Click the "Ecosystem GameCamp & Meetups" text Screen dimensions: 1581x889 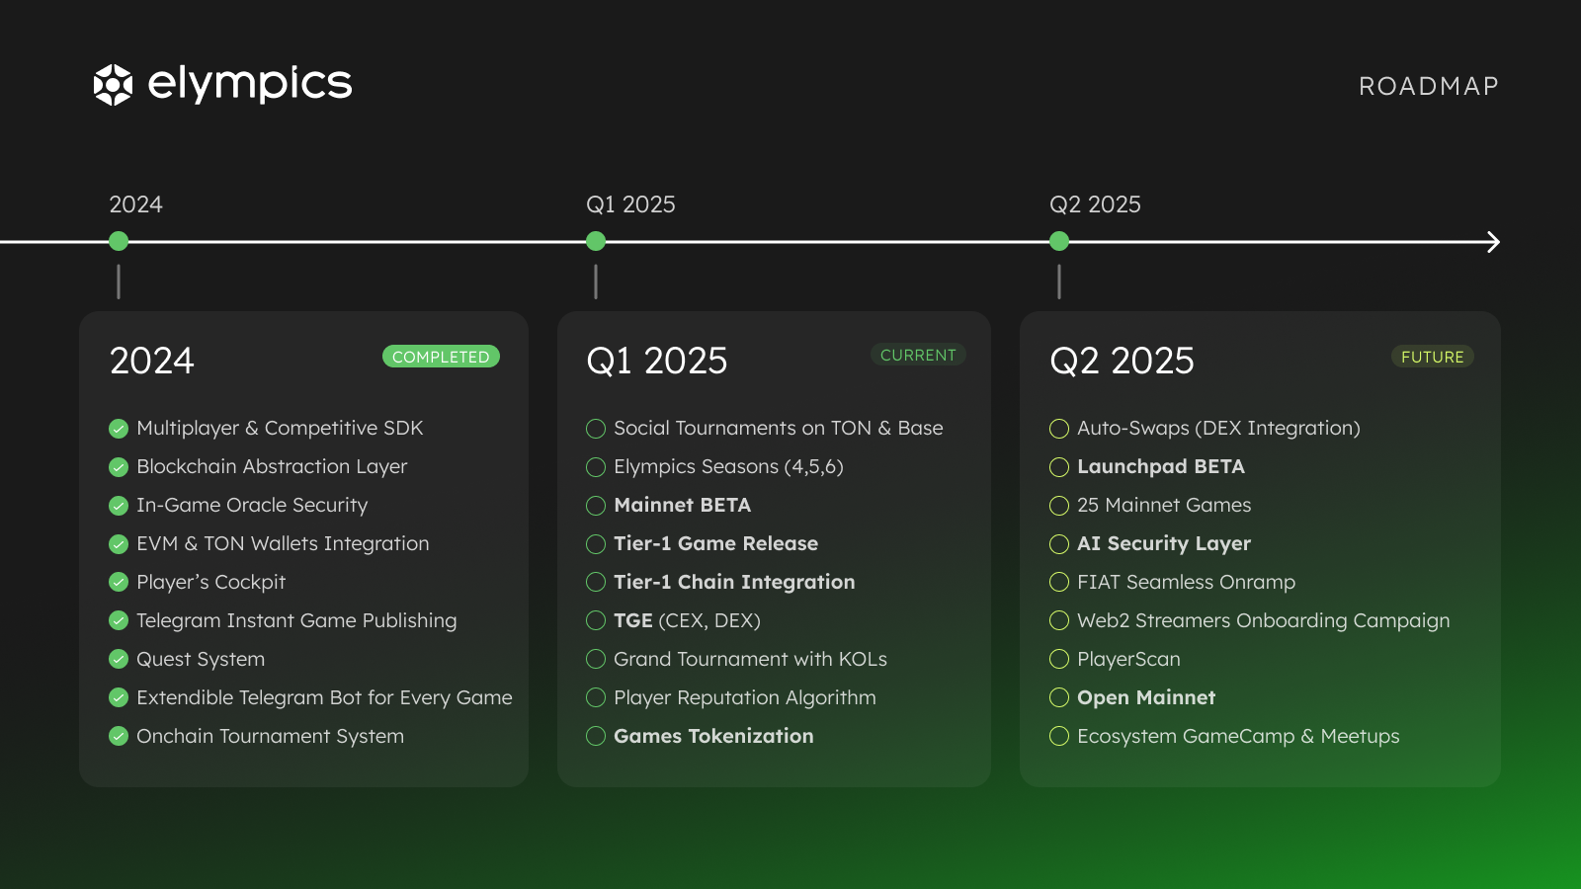pos(1238,737)
